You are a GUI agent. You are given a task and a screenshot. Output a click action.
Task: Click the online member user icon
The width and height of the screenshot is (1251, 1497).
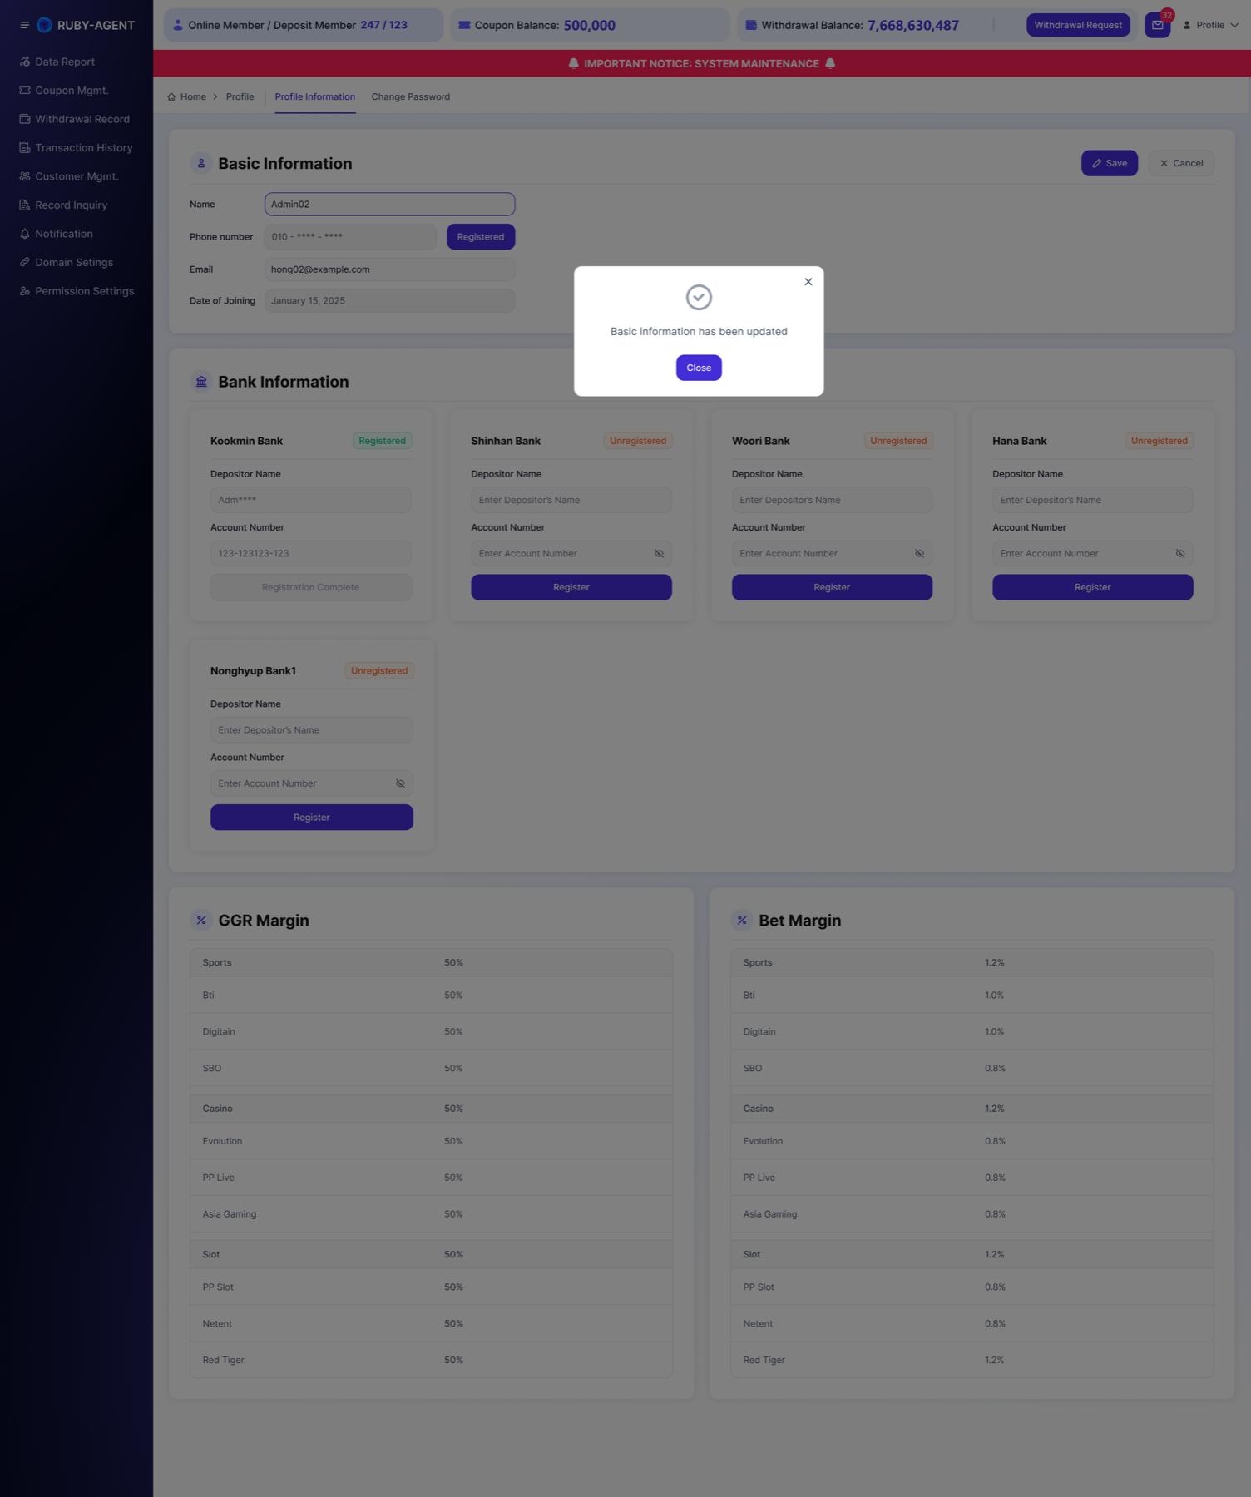pos(178,25)
